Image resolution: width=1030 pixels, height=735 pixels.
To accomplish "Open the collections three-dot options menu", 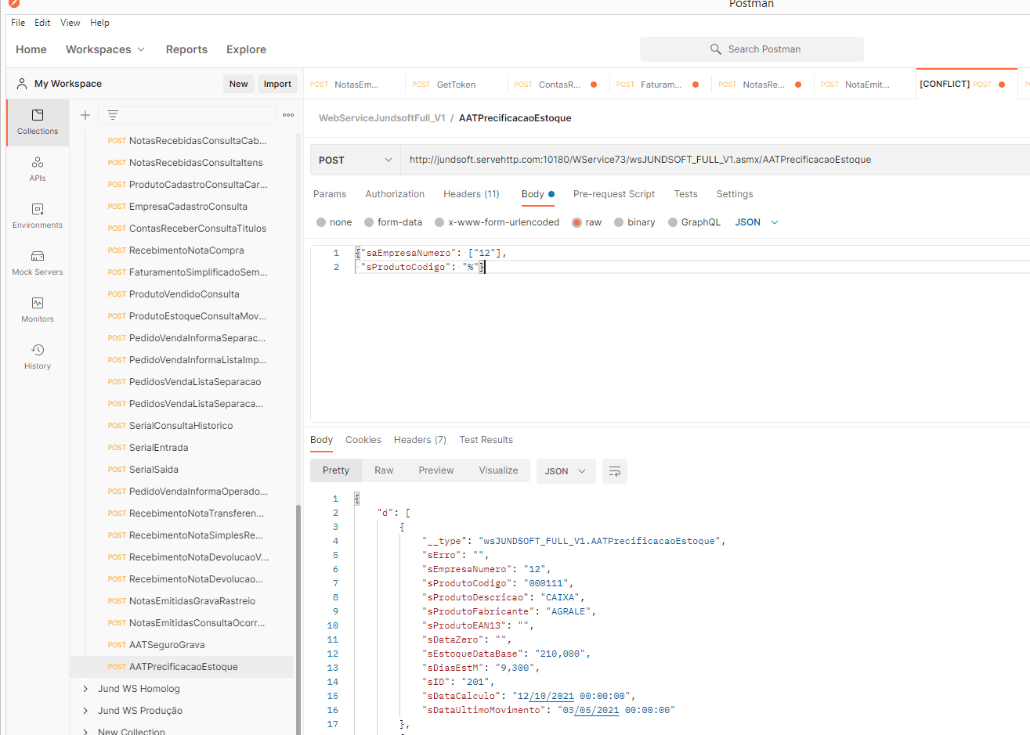I will (288, 115).
